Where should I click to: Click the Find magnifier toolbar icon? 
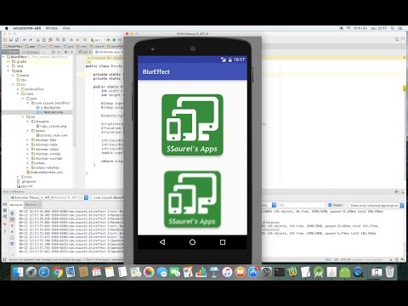tap(58, 40)
